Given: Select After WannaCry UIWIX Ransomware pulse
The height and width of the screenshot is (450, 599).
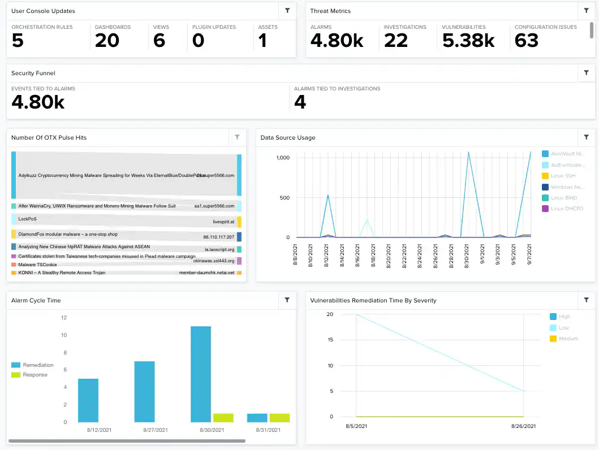Looking at the screenshot, I should [x=97, y=206].
